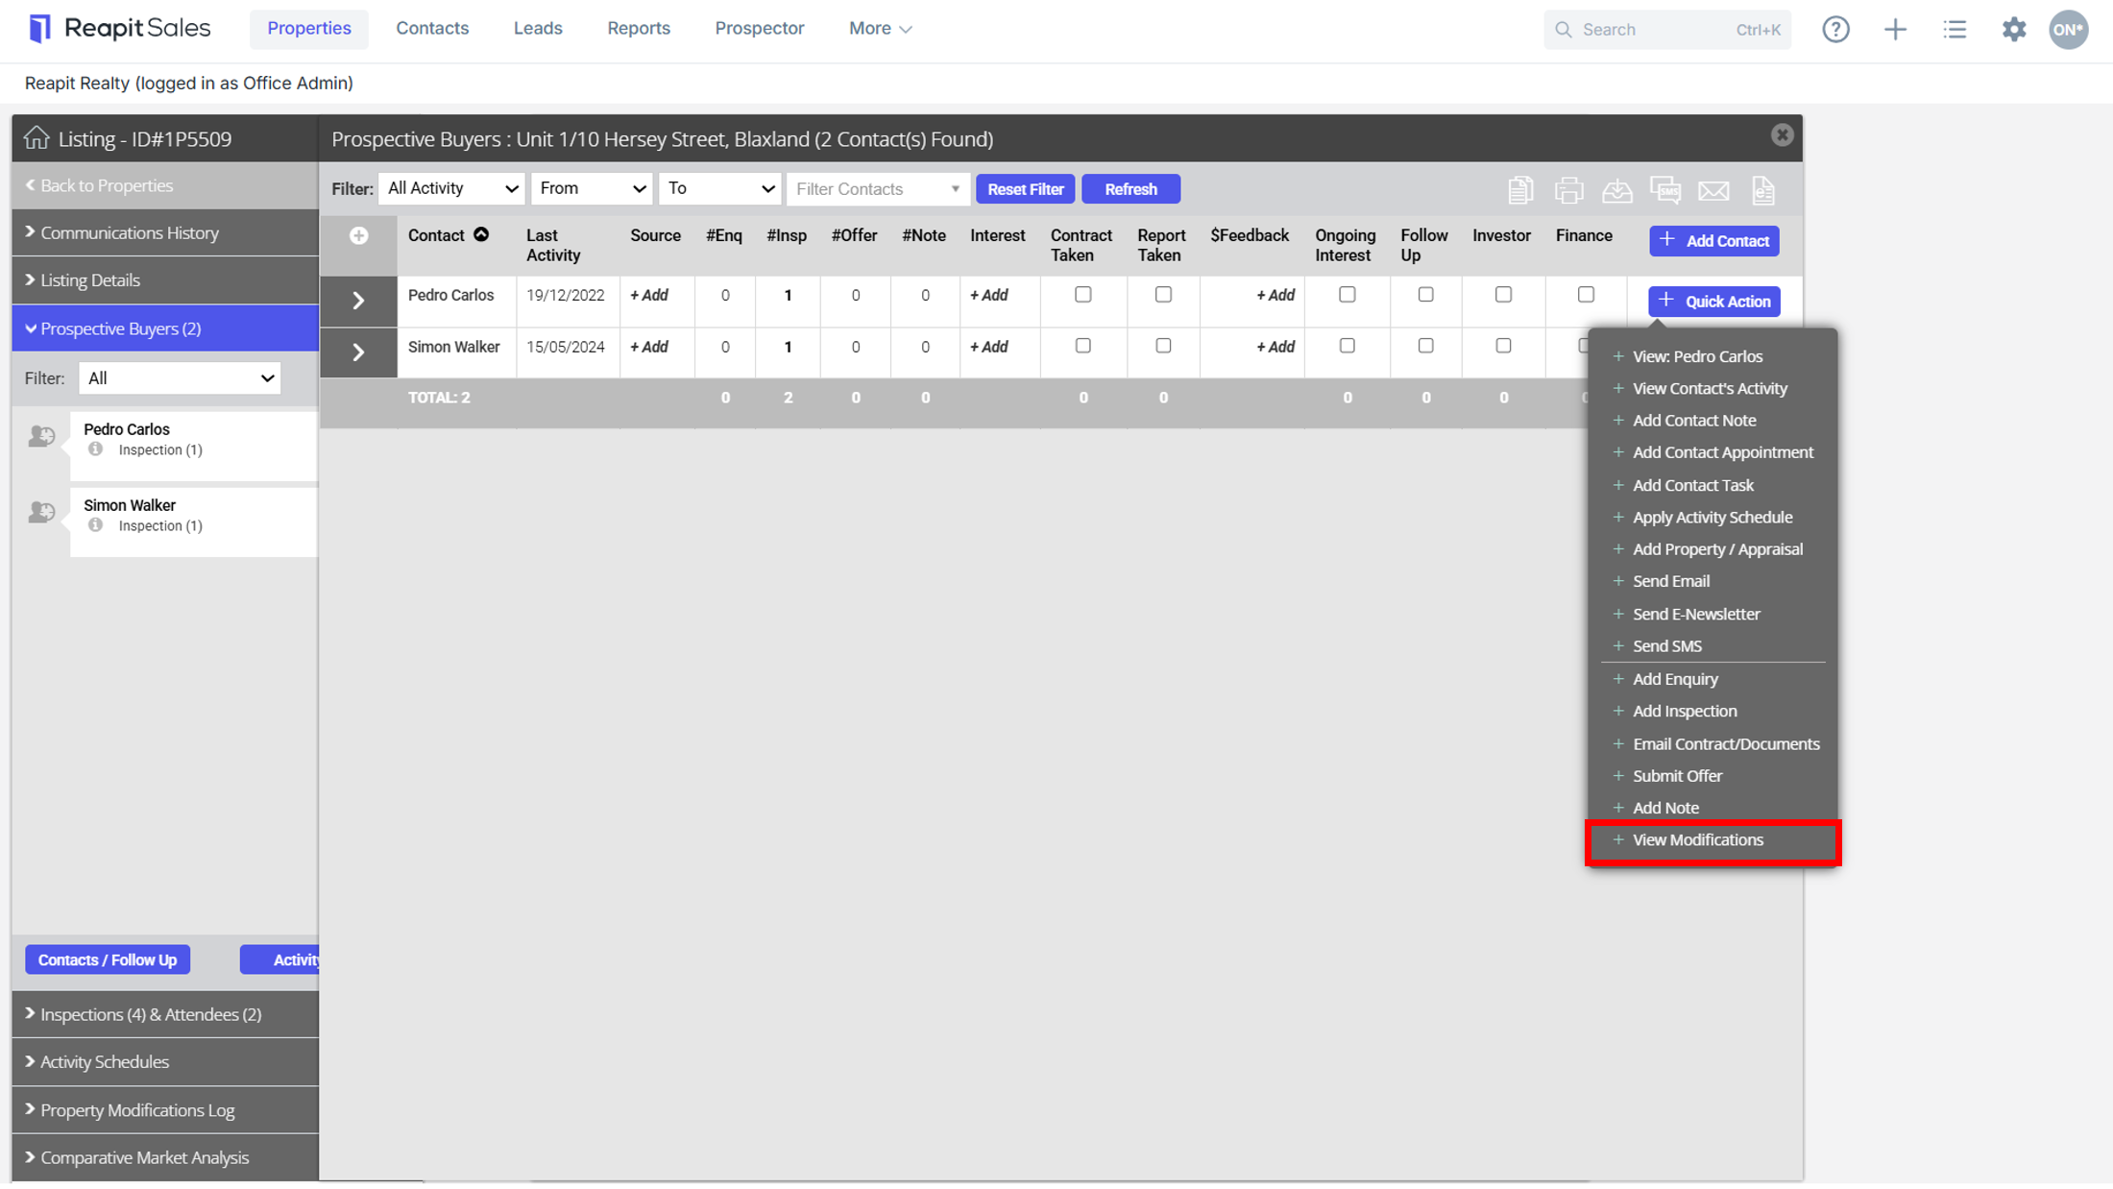Click the Refresh button

coord(1130,189)
